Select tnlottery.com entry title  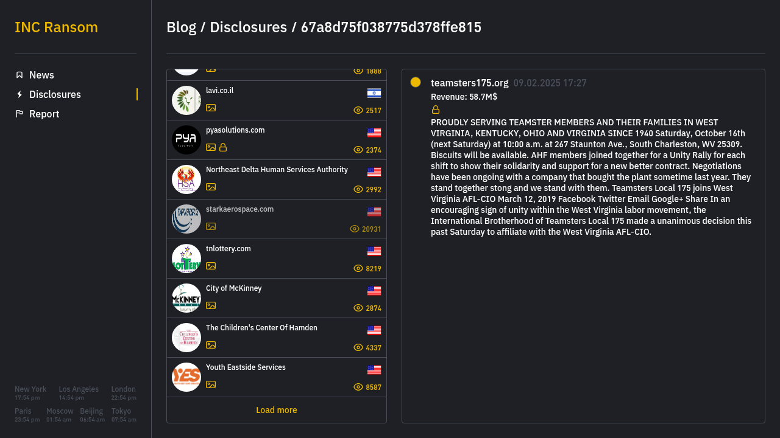[x=229, y=249]
